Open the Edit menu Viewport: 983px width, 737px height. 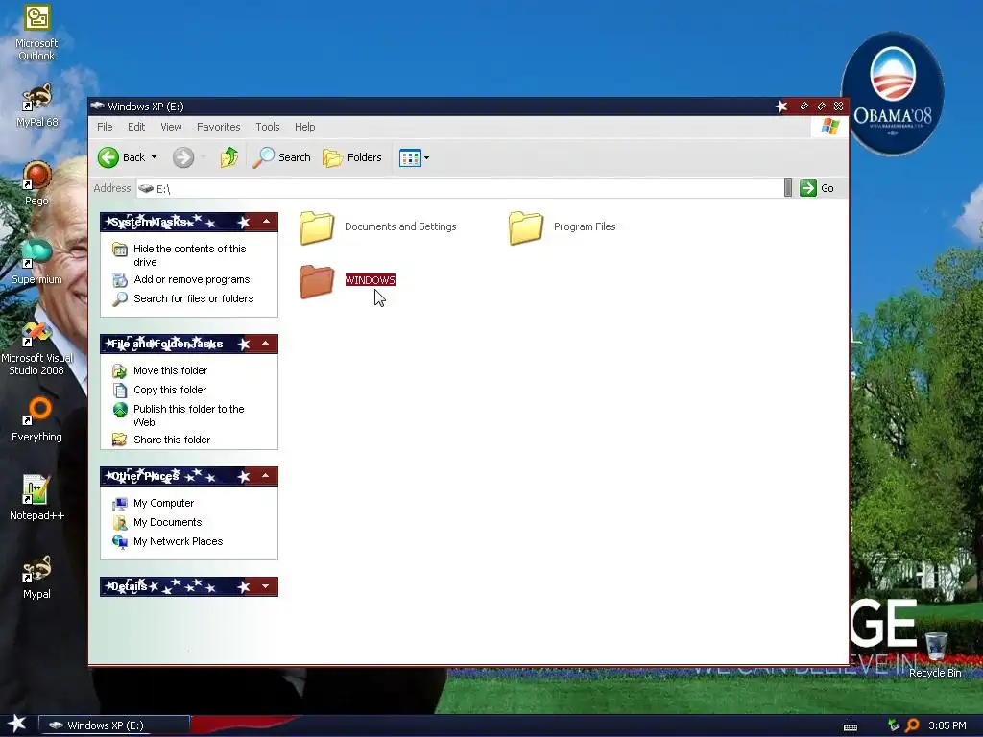pyautogui.click(x=136, y=127)
